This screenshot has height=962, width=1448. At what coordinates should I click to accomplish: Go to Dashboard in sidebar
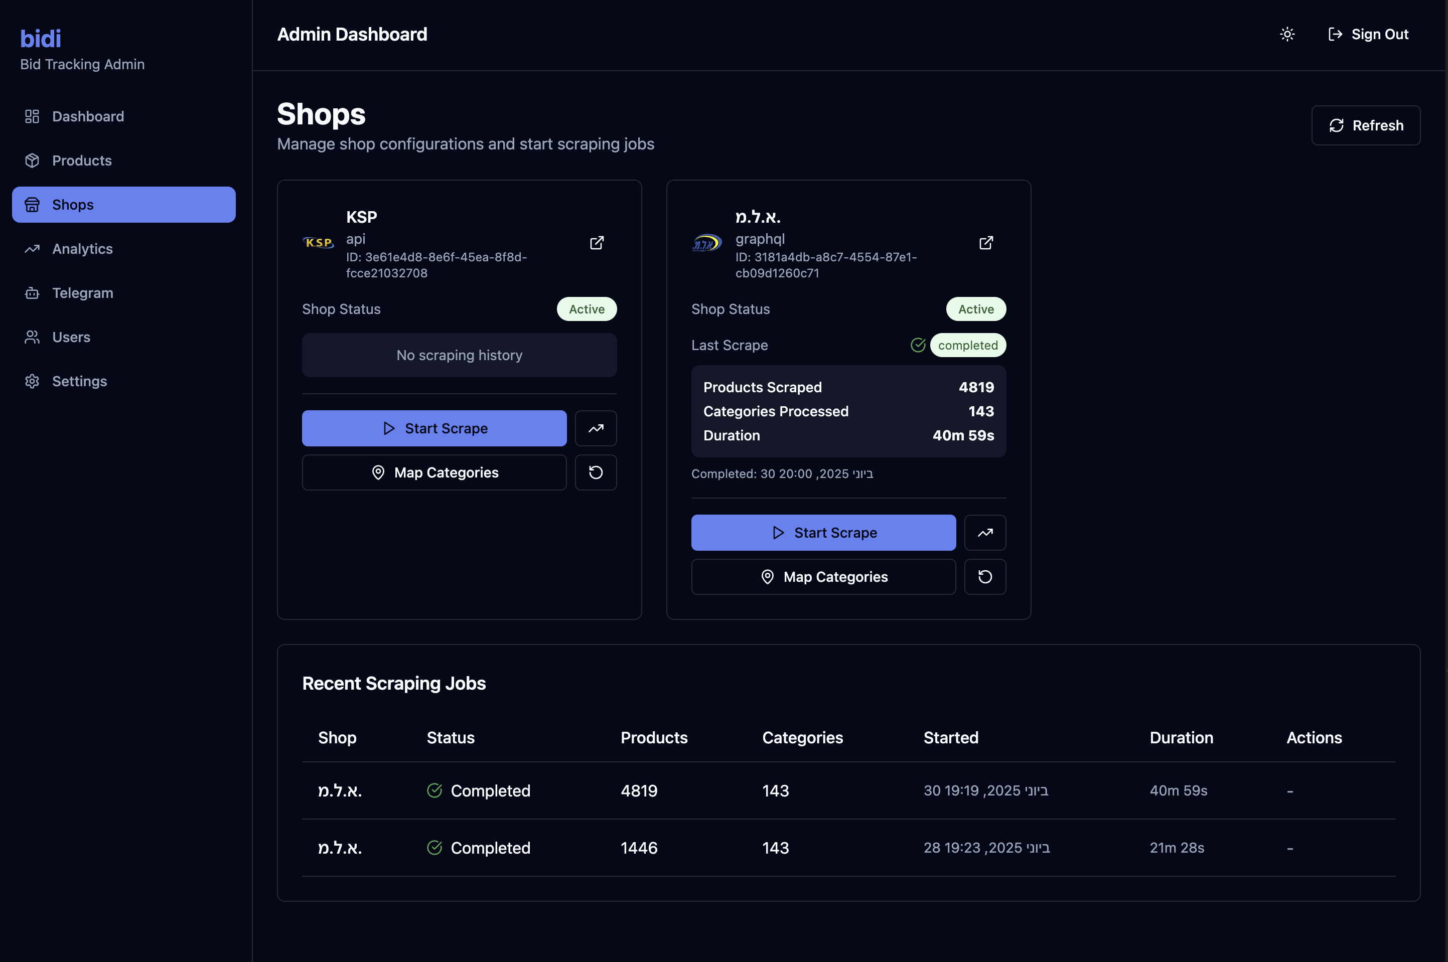tap(88, 116)
